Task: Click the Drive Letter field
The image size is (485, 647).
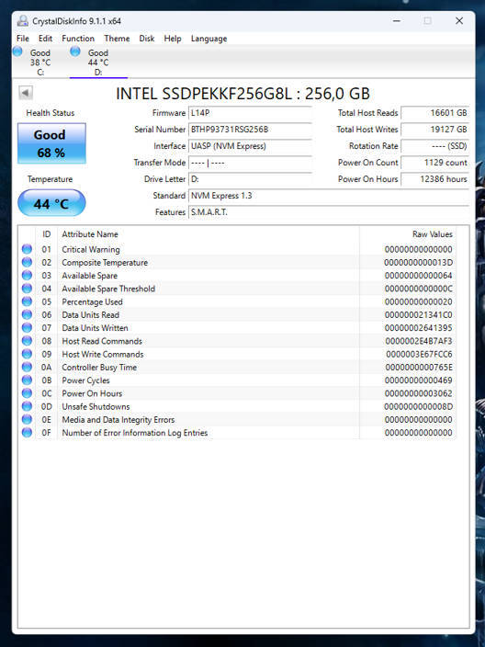Action: pos(250,178)
